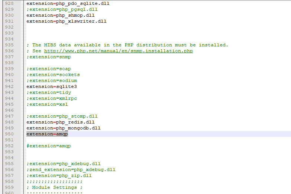Click the ;extension=sockets line
This screenshot has width=291, height=194.
pyautogui.click(x=53, y=75)
